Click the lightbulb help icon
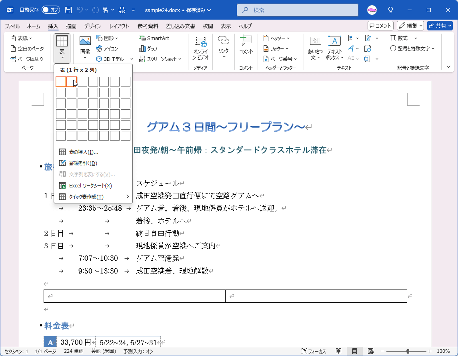458x356 pixels. click(x=390, y=10)
